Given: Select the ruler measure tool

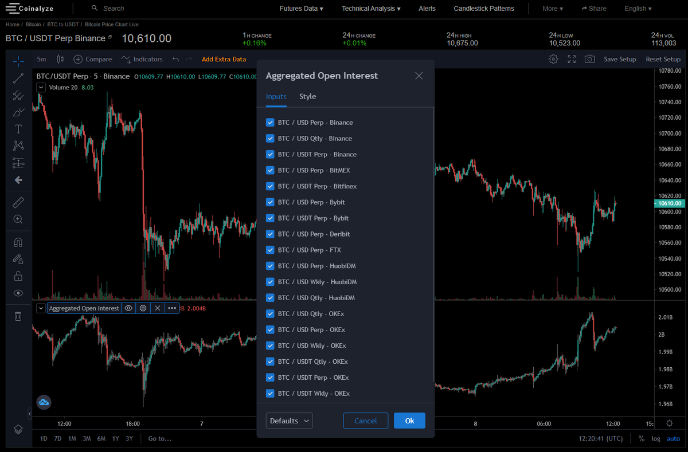Looking at the screenshot, I should [x=18, y=202].
